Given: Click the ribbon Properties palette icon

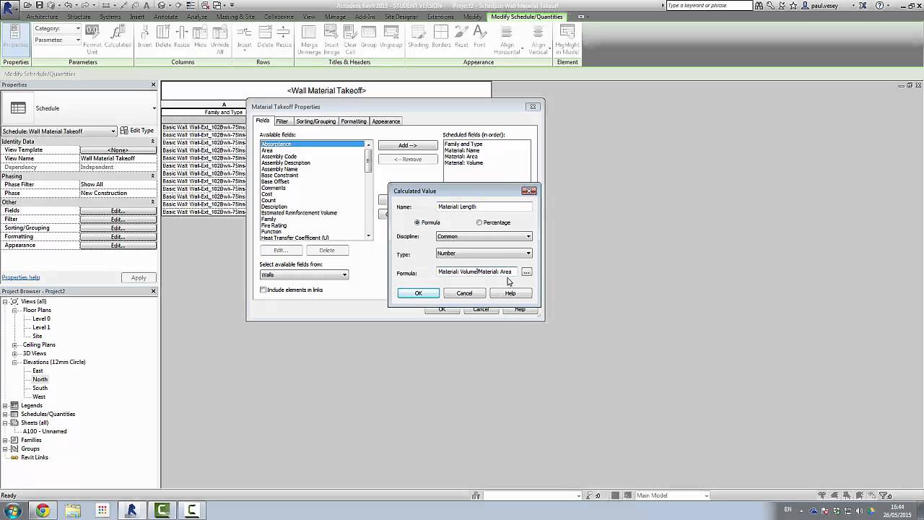Looking at the screenshot, I should 15,39.
